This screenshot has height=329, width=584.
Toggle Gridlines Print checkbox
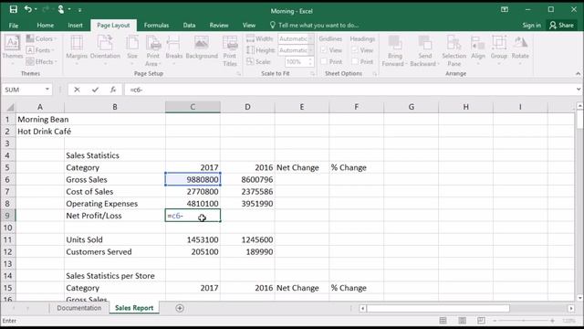click(324, 61)
